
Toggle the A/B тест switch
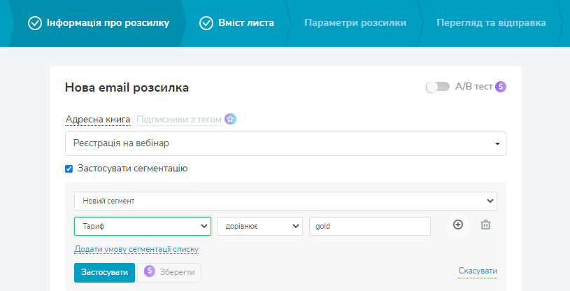(438, 87)
